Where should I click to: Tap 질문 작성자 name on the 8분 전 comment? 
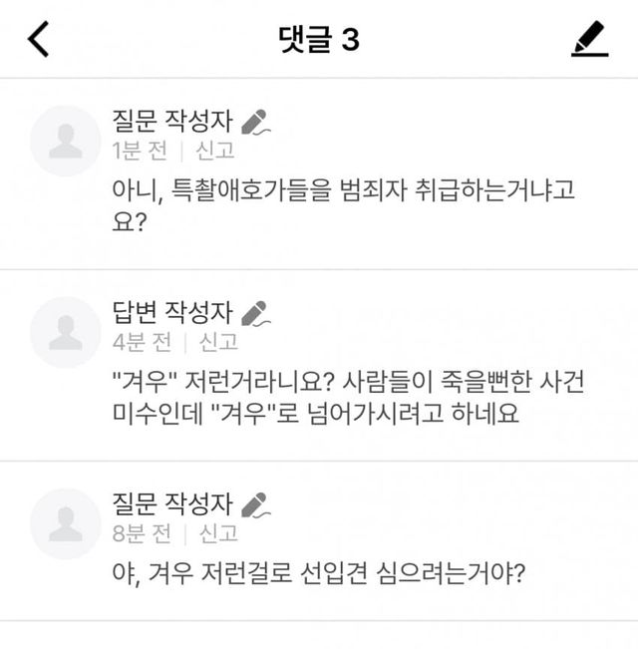click(x=171, y=504)
